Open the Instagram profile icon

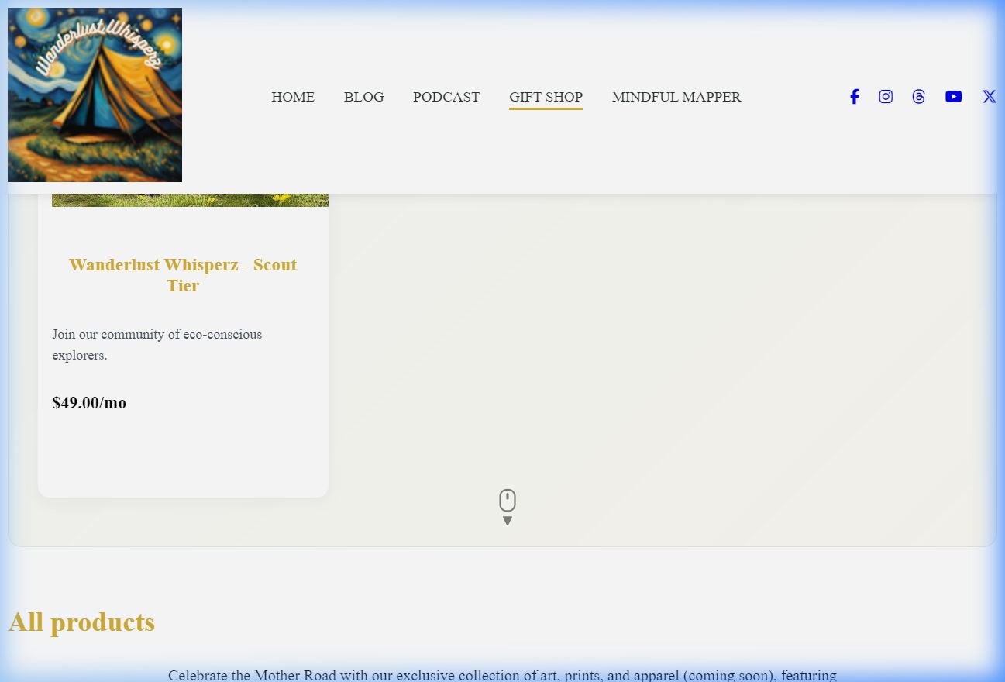pyautogui.click(x=886, y=97)
